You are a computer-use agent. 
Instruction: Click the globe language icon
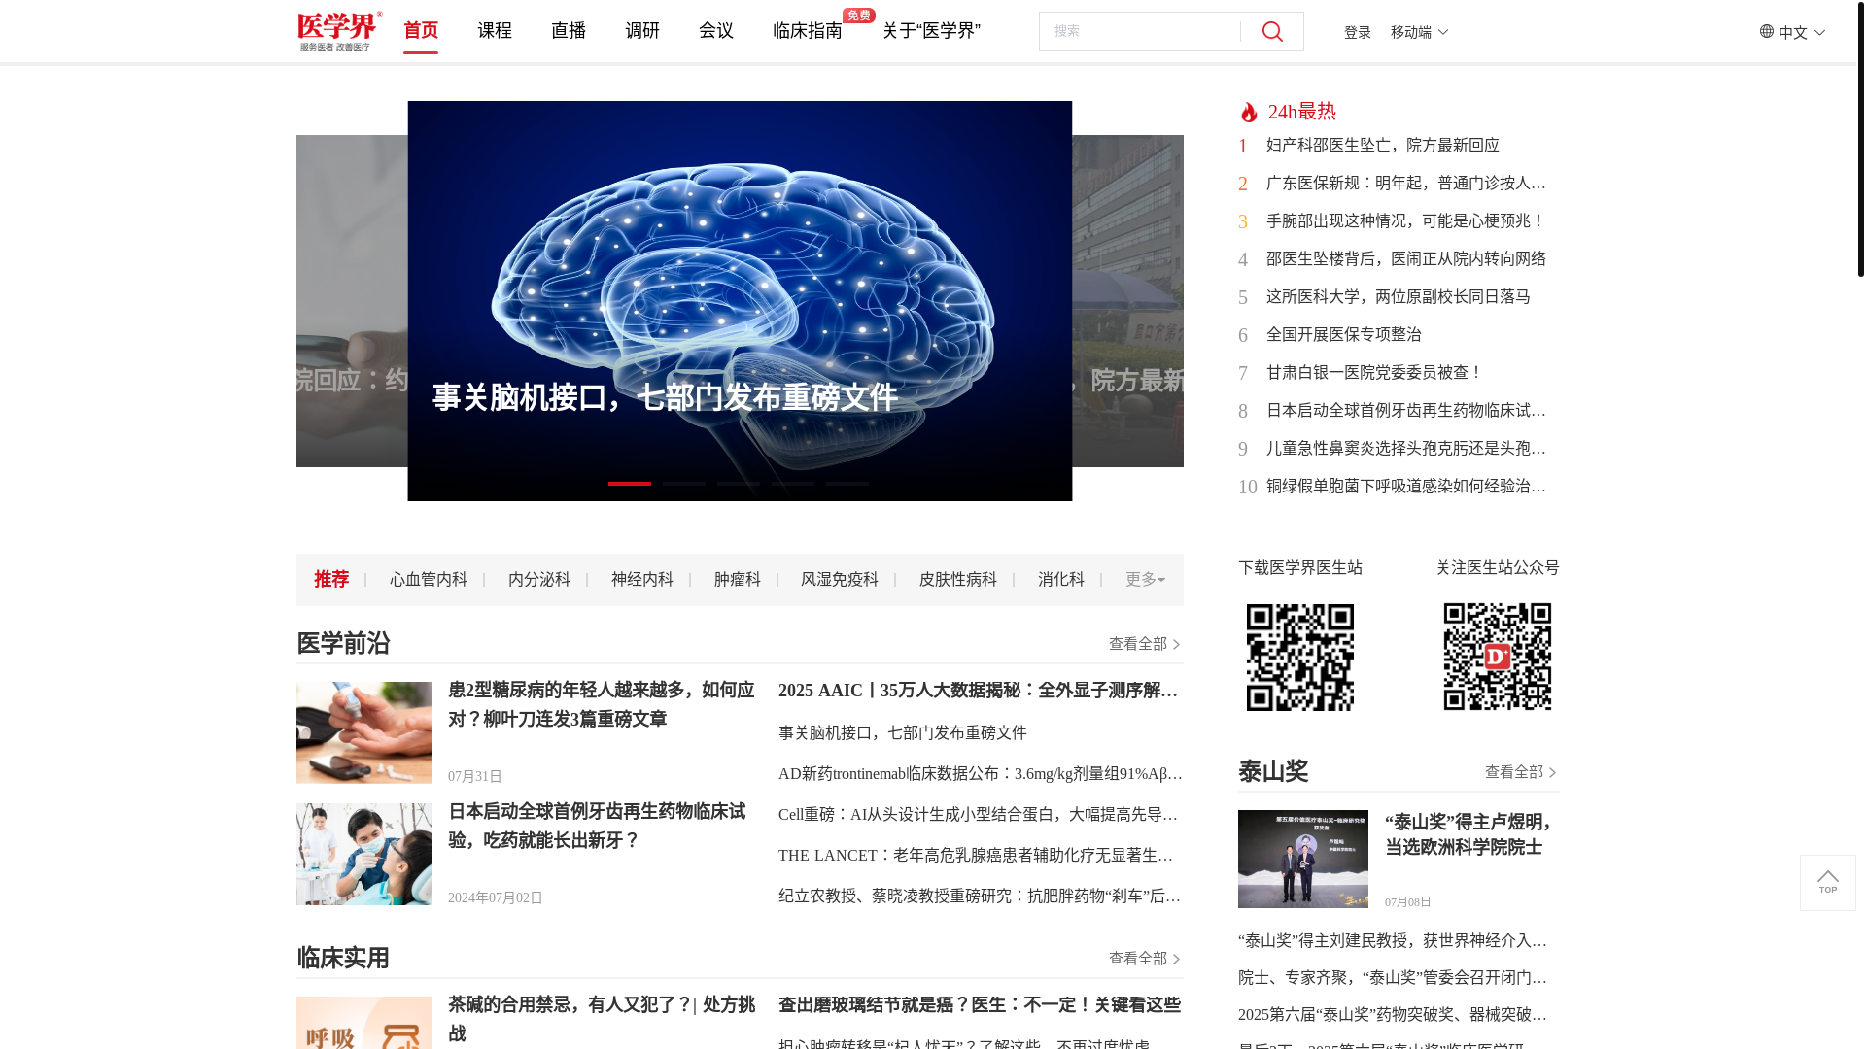coord(1767,31)
